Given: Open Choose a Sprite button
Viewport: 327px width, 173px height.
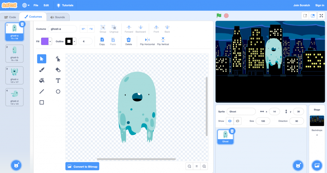Looking at the screenshot, I should (298, 165).
